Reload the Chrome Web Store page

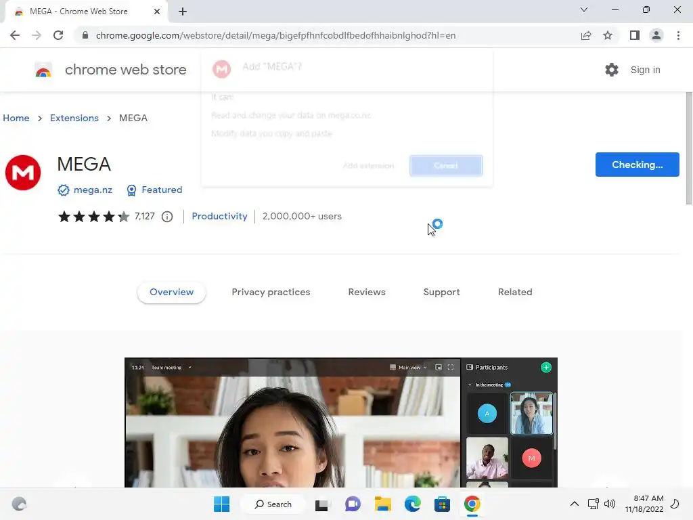point(58,35)
